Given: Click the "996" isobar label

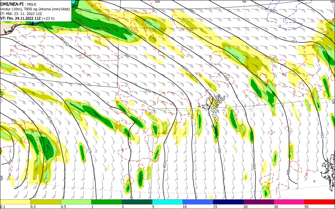Looking at the screenshot, I should pos(272,11).
